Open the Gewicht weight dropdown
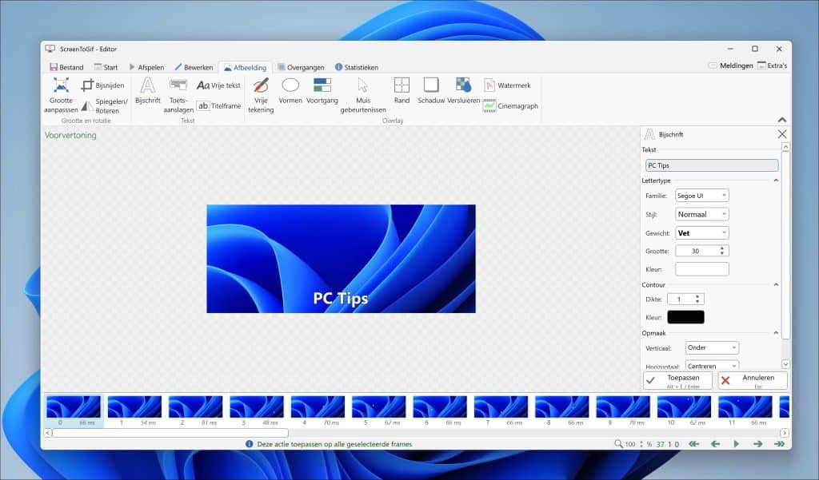The width and height of the screenshot is (819, 480). point(701,233)
